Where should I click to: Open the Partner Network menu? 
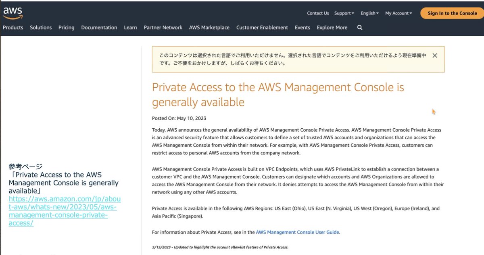pyautogui.click(x=163, y=28)
